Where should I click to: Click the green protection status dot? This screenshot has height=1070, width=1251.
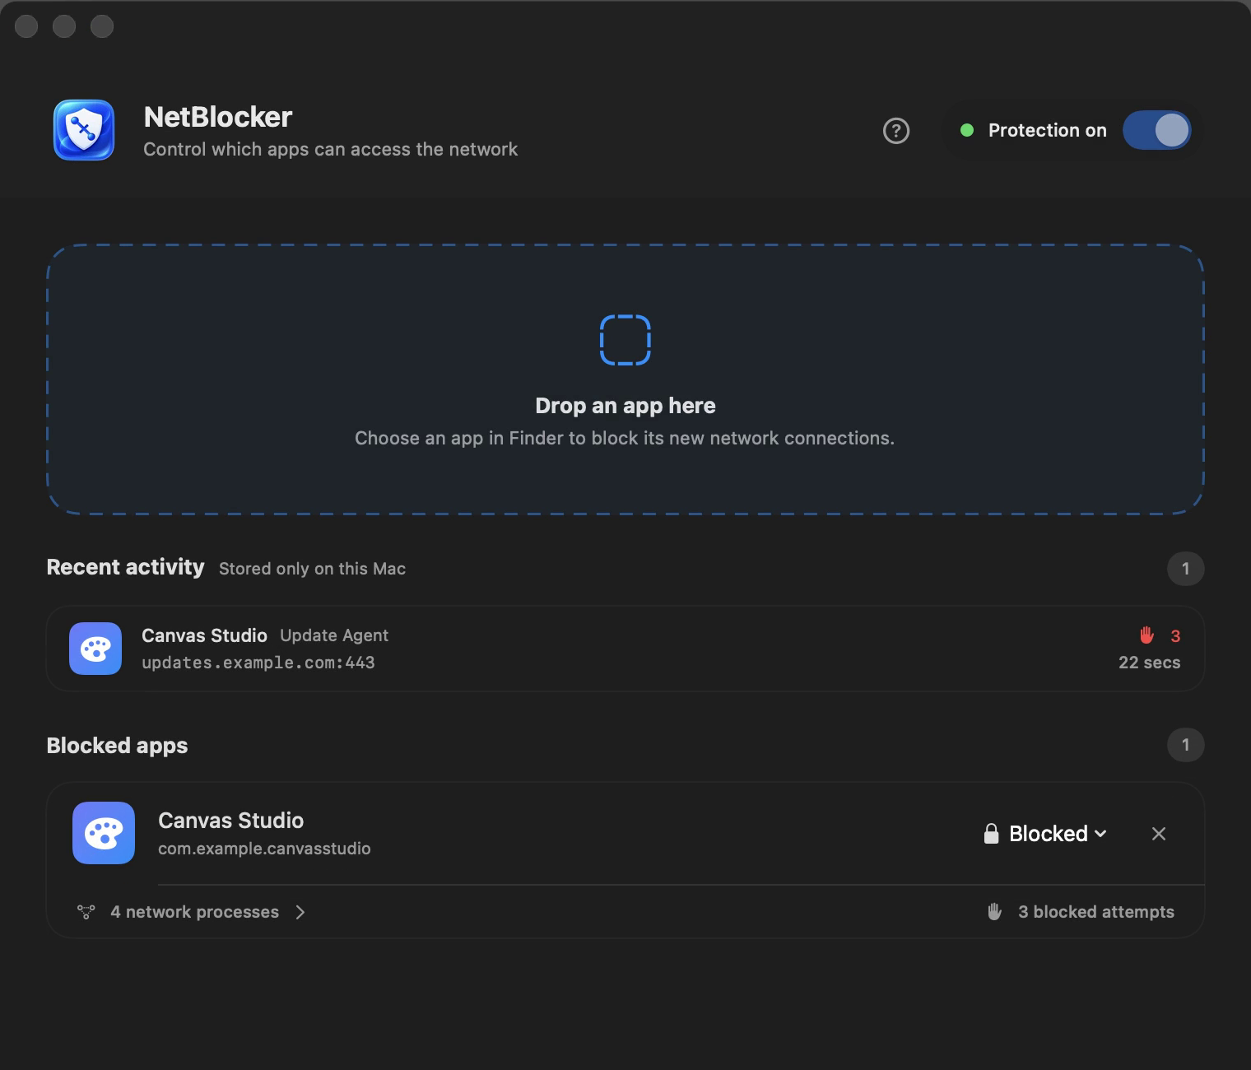click(x=967, y=130)
